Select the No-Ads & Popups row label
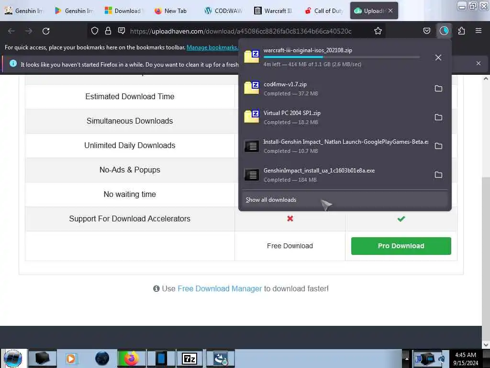This screenshot has height=368, width=490. pyautogui.click(x=130, y=170)
